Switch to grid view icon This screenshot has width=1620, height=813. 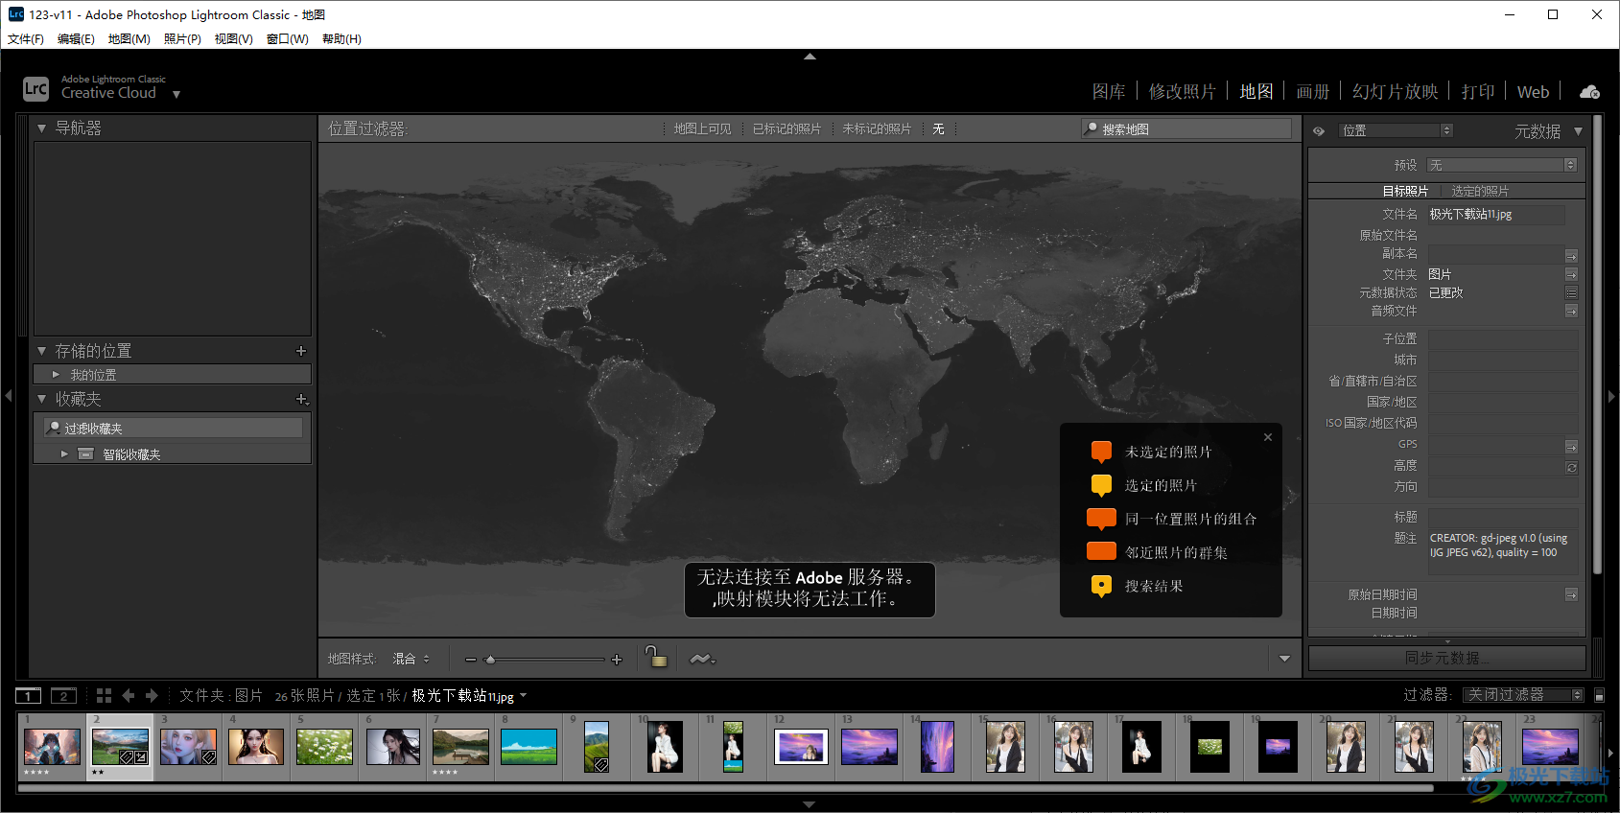tap(104, 696)
